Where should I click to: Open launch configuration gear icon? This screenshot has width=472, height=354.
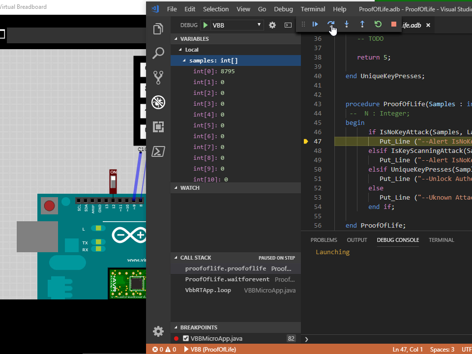pos(272,25)
